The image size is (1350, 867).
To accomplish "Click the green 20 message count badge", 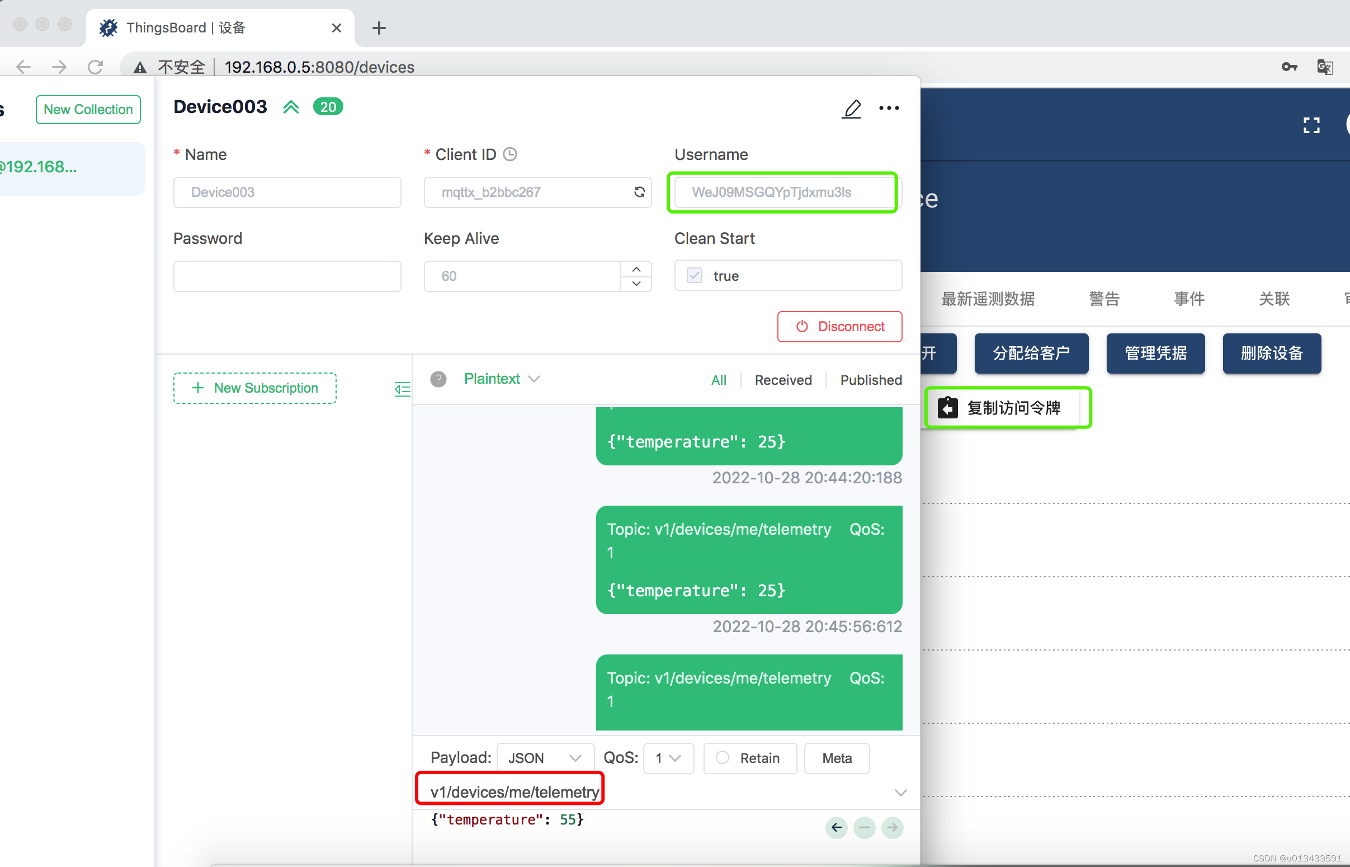I will (328, 106).
